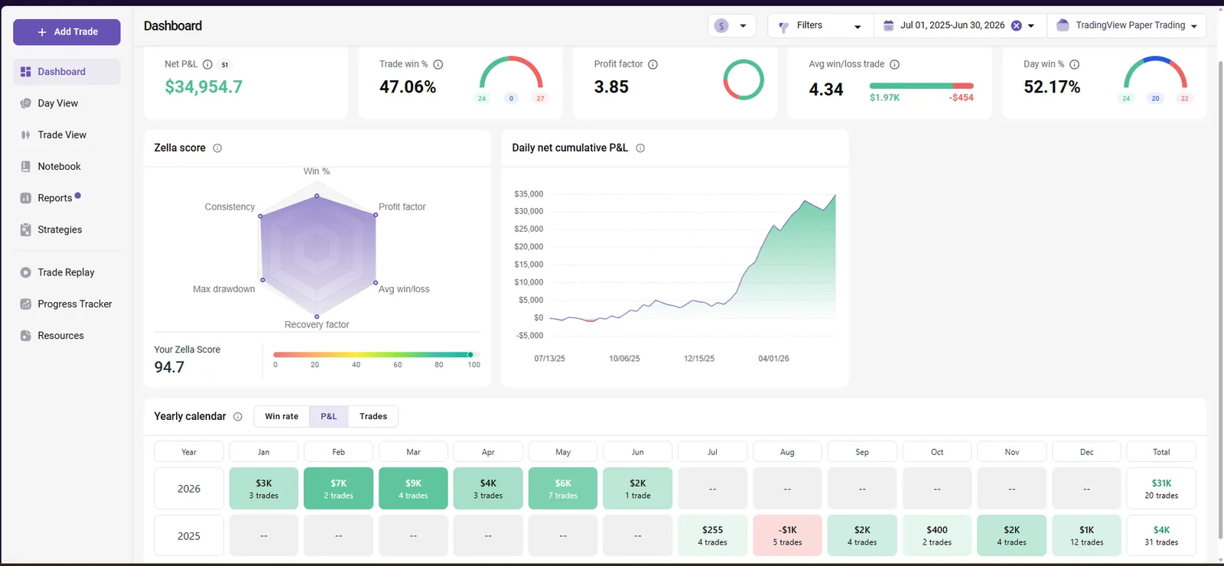This screenshot has height=566, width=1224.
Task: Open the Filters dropdown
Action: click(x=819, y=26)
